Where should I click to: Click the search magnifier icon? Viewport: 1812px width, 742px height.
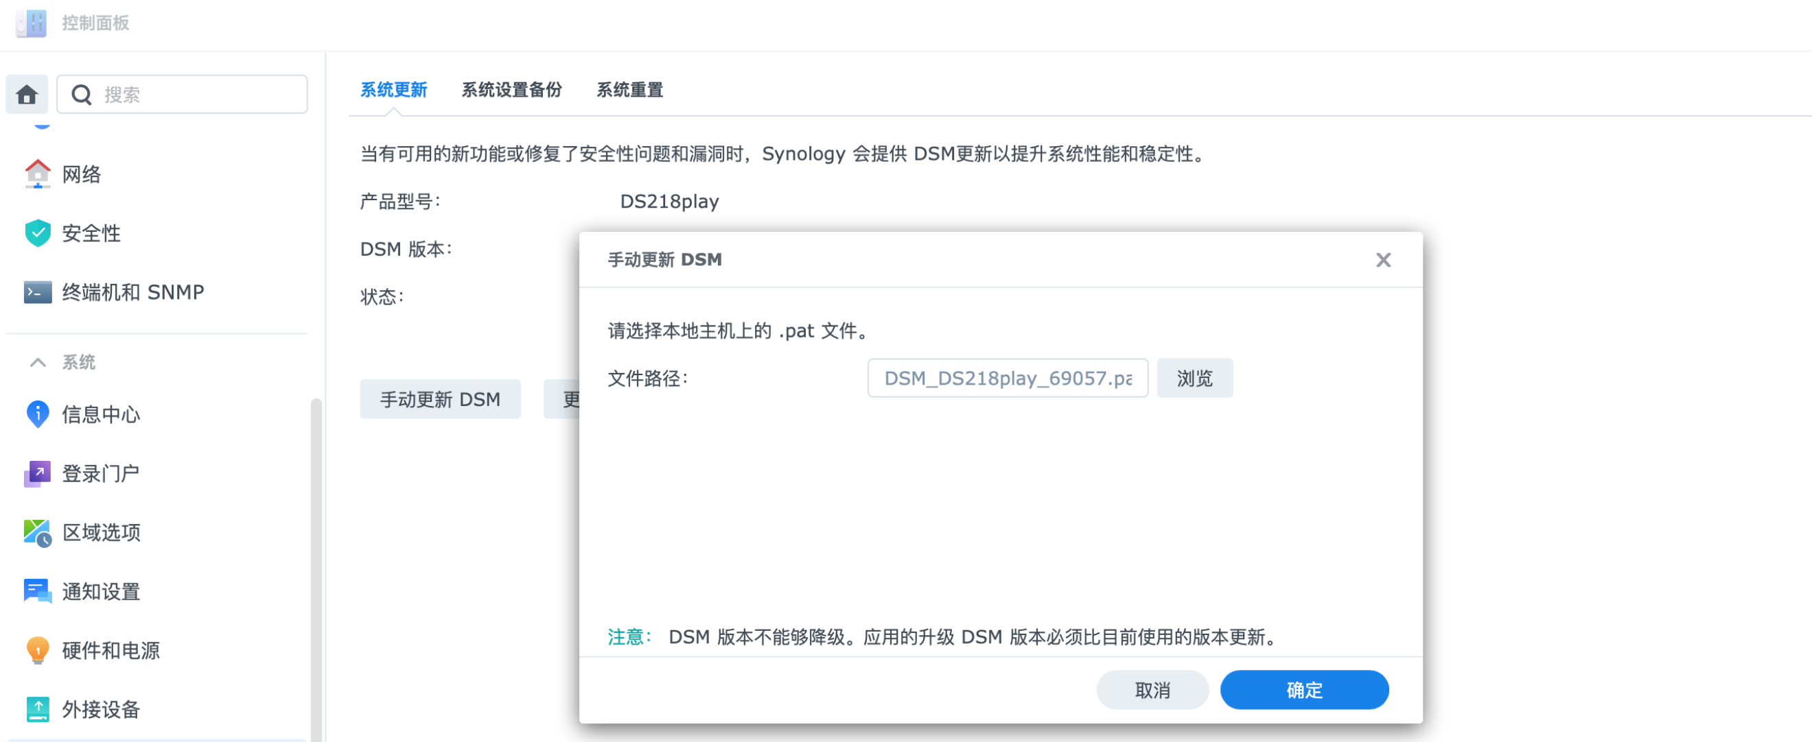coord(82,94)
